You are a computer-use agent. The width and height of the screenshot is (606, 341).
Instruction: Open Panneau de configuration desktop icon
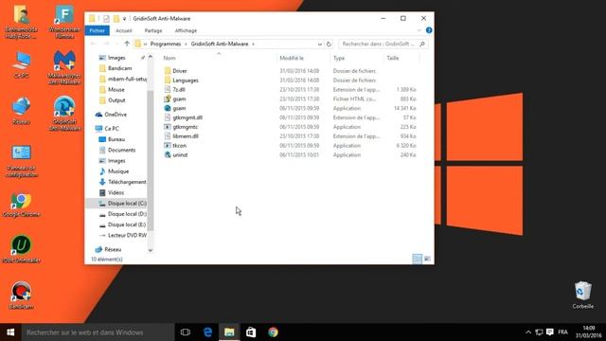[x=21, y=161]
